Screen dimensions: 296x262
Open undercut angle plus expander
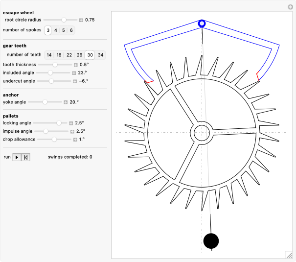[75, 81]
